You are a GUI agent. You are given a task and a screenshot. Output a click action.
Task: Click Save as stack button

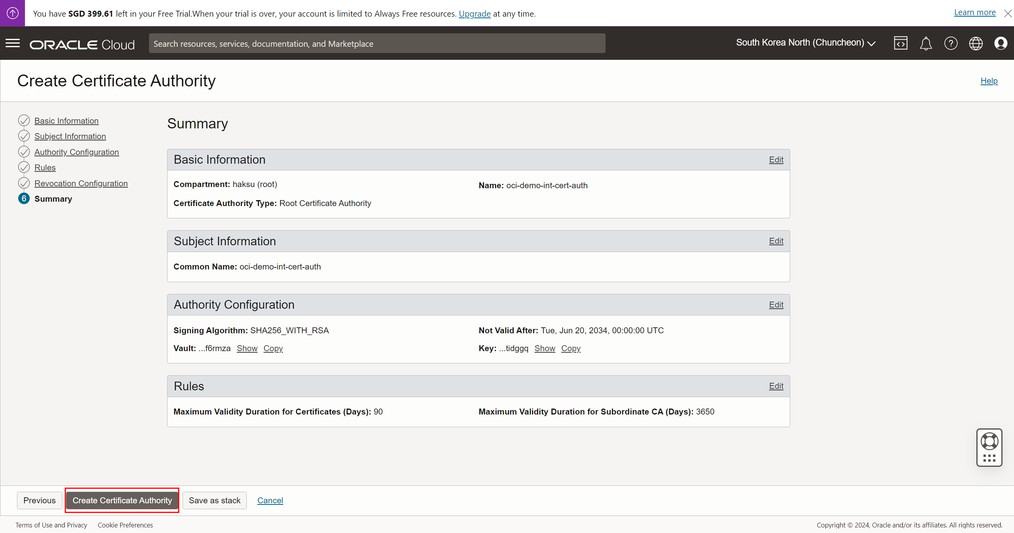[214, 501]
